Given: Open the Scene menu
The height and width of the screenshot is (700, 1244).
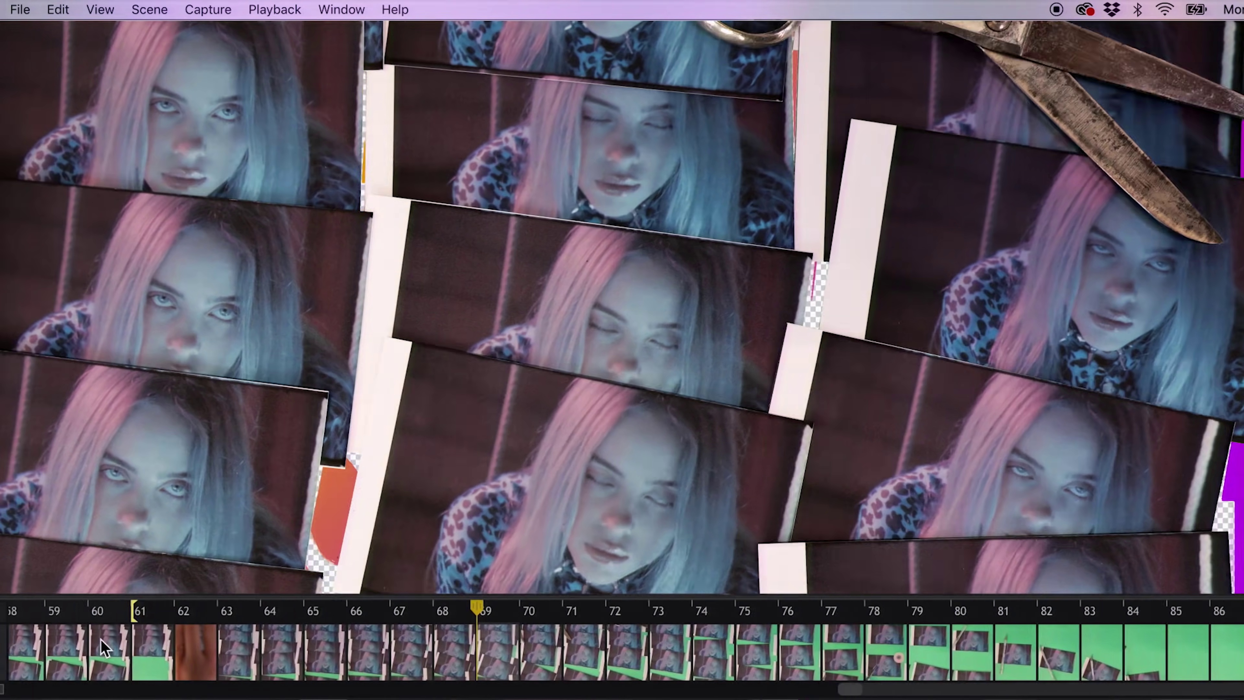Looking at the screenshot, I should pyautogui.click(x=149, y=10).
